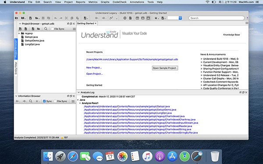The height and width of the screenshot is (164, 263).
Task: Click the New Project... link
Action: click(x=94, y=68)
